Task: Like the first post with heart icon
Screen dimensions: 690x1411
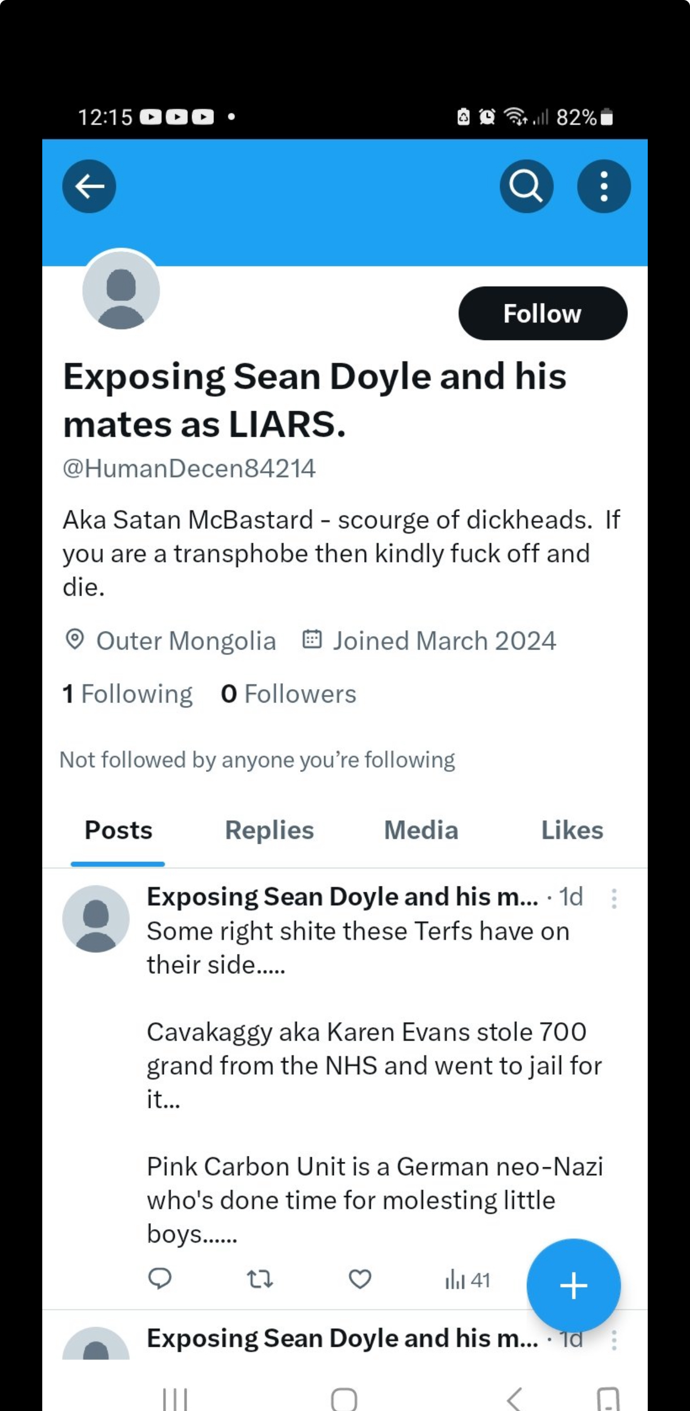Action: click(360, 1279)
